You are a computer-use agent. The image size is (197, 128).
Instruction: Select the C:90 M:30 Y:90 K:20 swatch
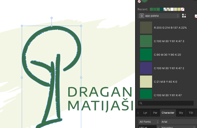coord(146,55)
